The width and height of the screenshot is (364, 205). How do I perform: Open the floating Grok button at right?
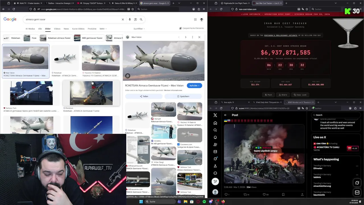(x=357, y=183)
